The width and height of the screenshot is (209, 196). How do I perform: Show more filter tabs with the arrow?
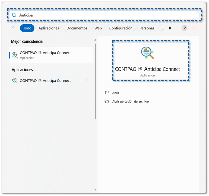170,28
